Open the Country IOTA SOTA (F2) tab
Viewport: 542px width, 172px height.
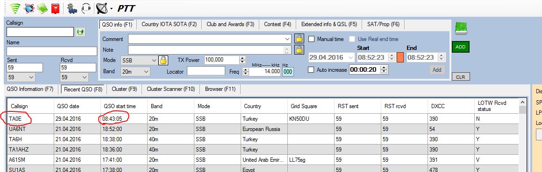[x=169, y=24]
